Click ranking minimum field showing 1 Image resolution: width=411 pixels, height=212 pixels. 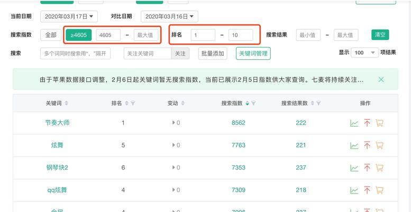[203, 35]
